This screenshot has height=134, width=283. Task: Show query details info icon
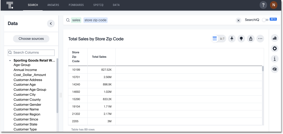pos(275,59)
